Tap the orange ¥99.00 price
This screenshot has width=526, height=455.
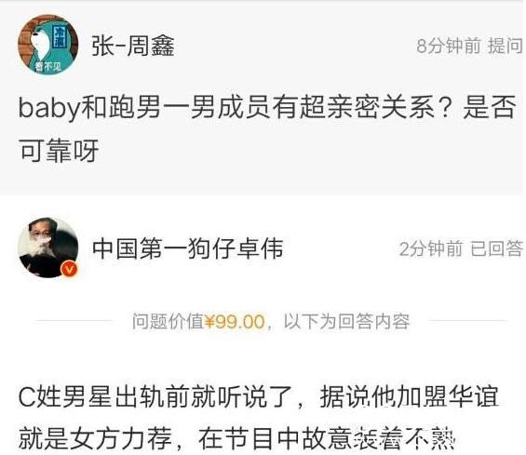click(x=235, y=322)
